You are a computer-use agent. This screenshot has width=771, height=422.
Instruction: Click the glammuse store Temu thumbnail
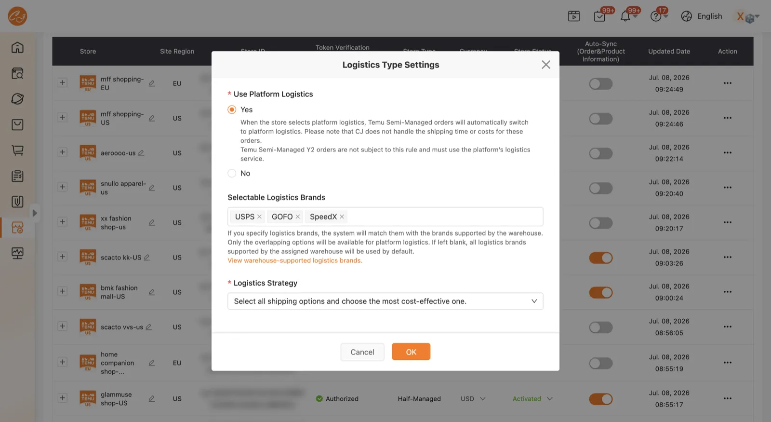(x=88, y=398)
